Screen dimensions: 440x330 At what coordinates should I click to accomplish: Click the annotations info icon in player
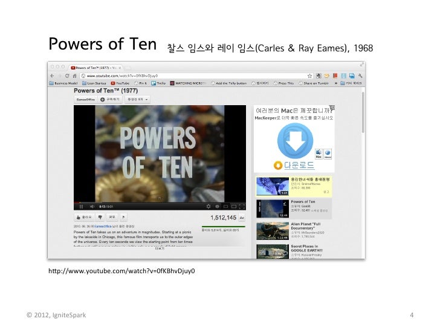217,207
